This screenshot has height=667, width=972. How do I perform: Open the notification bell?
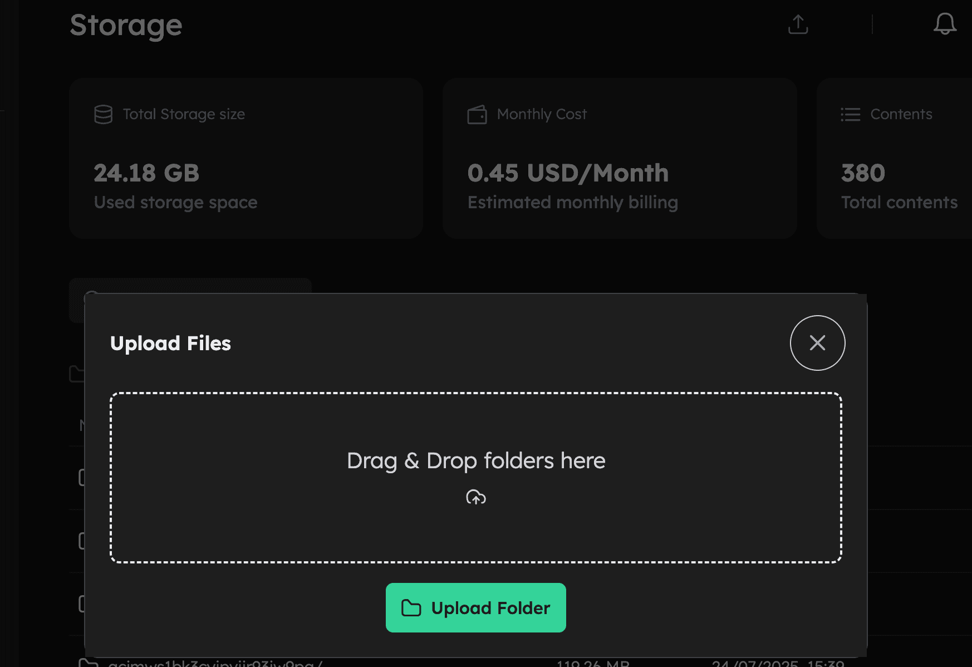(945, 24)
